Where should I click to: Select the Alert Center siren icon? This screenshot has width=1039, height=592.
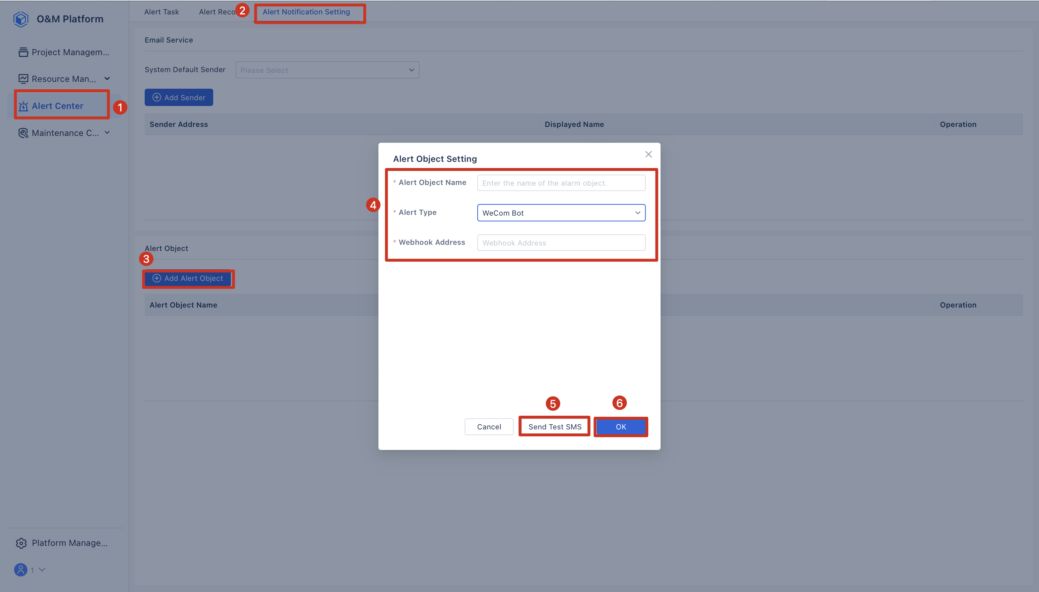(23, 106)
